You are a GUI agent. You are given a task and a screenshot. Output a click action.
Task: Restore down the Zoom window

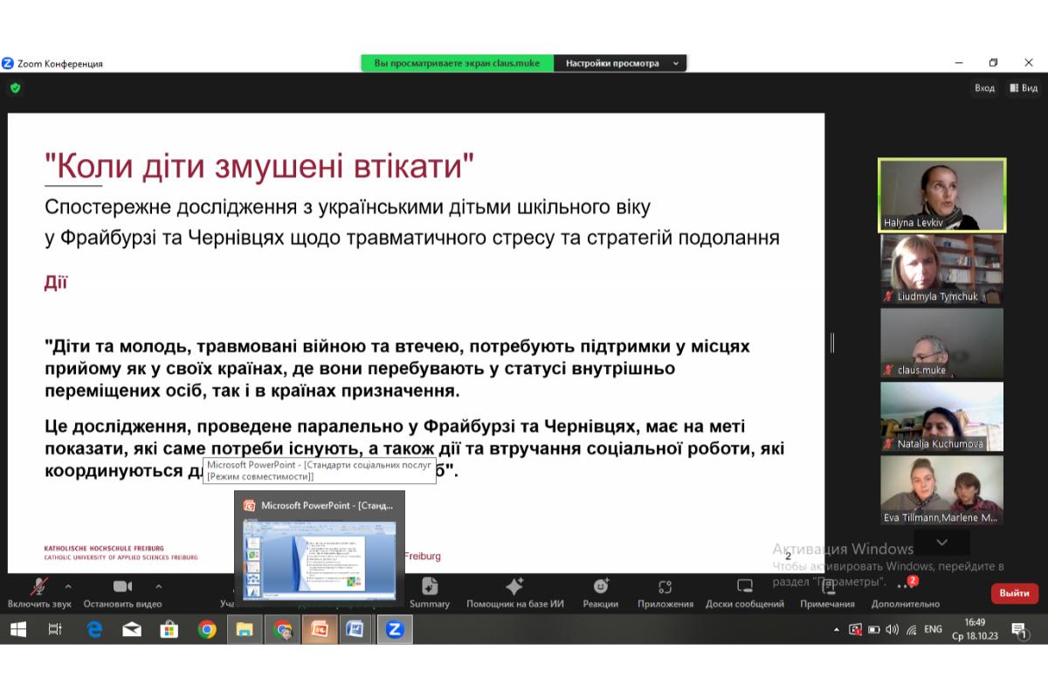(x=993, y=63)
